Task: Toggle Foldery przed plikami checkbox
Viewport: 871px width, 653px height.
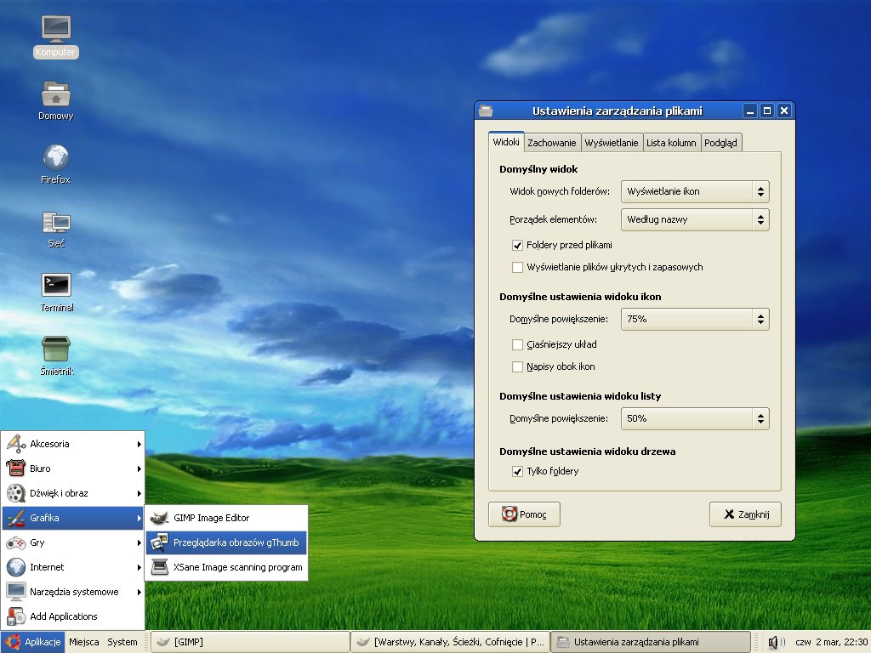Action: [517, 245]
